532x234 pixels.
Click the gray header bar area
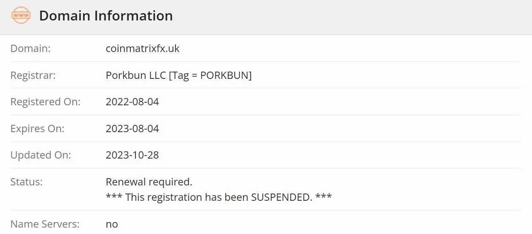266,17
